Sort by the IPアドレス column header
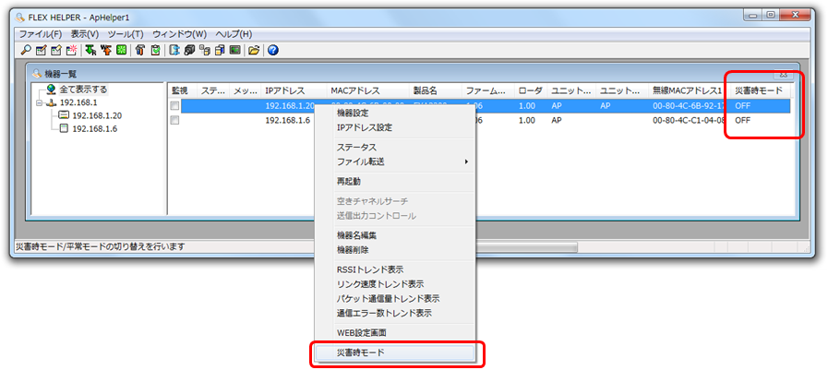The height and width of the screenshot is (370, 828). pos(293,90)
